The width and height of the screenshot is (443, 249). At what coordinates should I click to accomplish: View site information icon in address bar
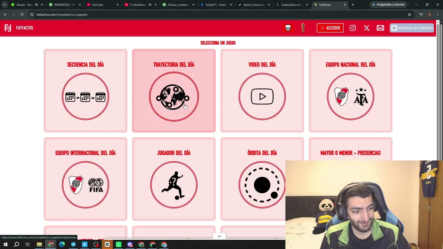(31, 15)
